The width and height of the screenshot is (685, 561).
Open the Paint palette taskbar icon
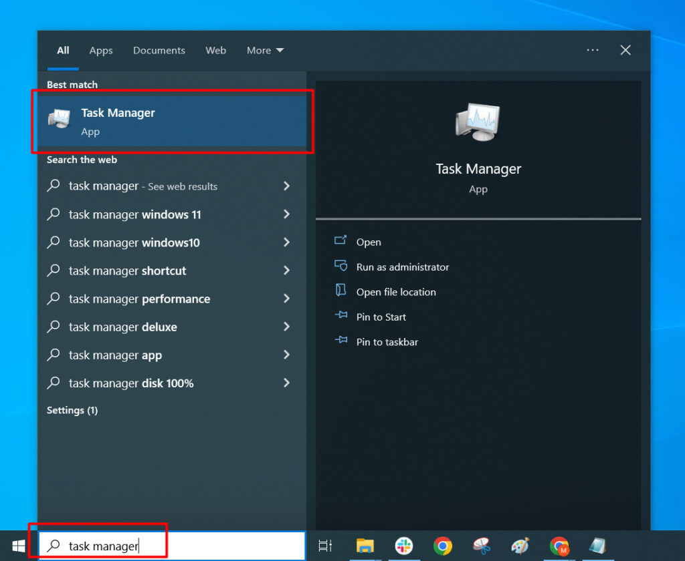(520, 546)
